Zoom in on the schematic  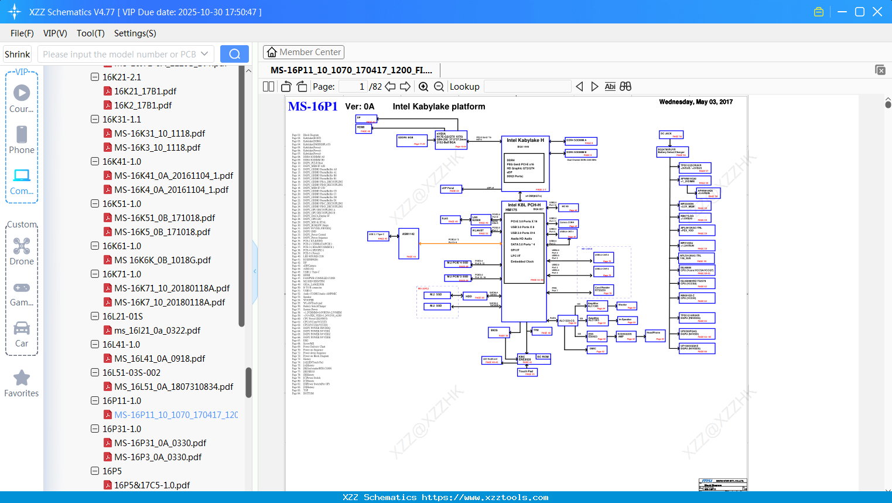click(423, 87)
